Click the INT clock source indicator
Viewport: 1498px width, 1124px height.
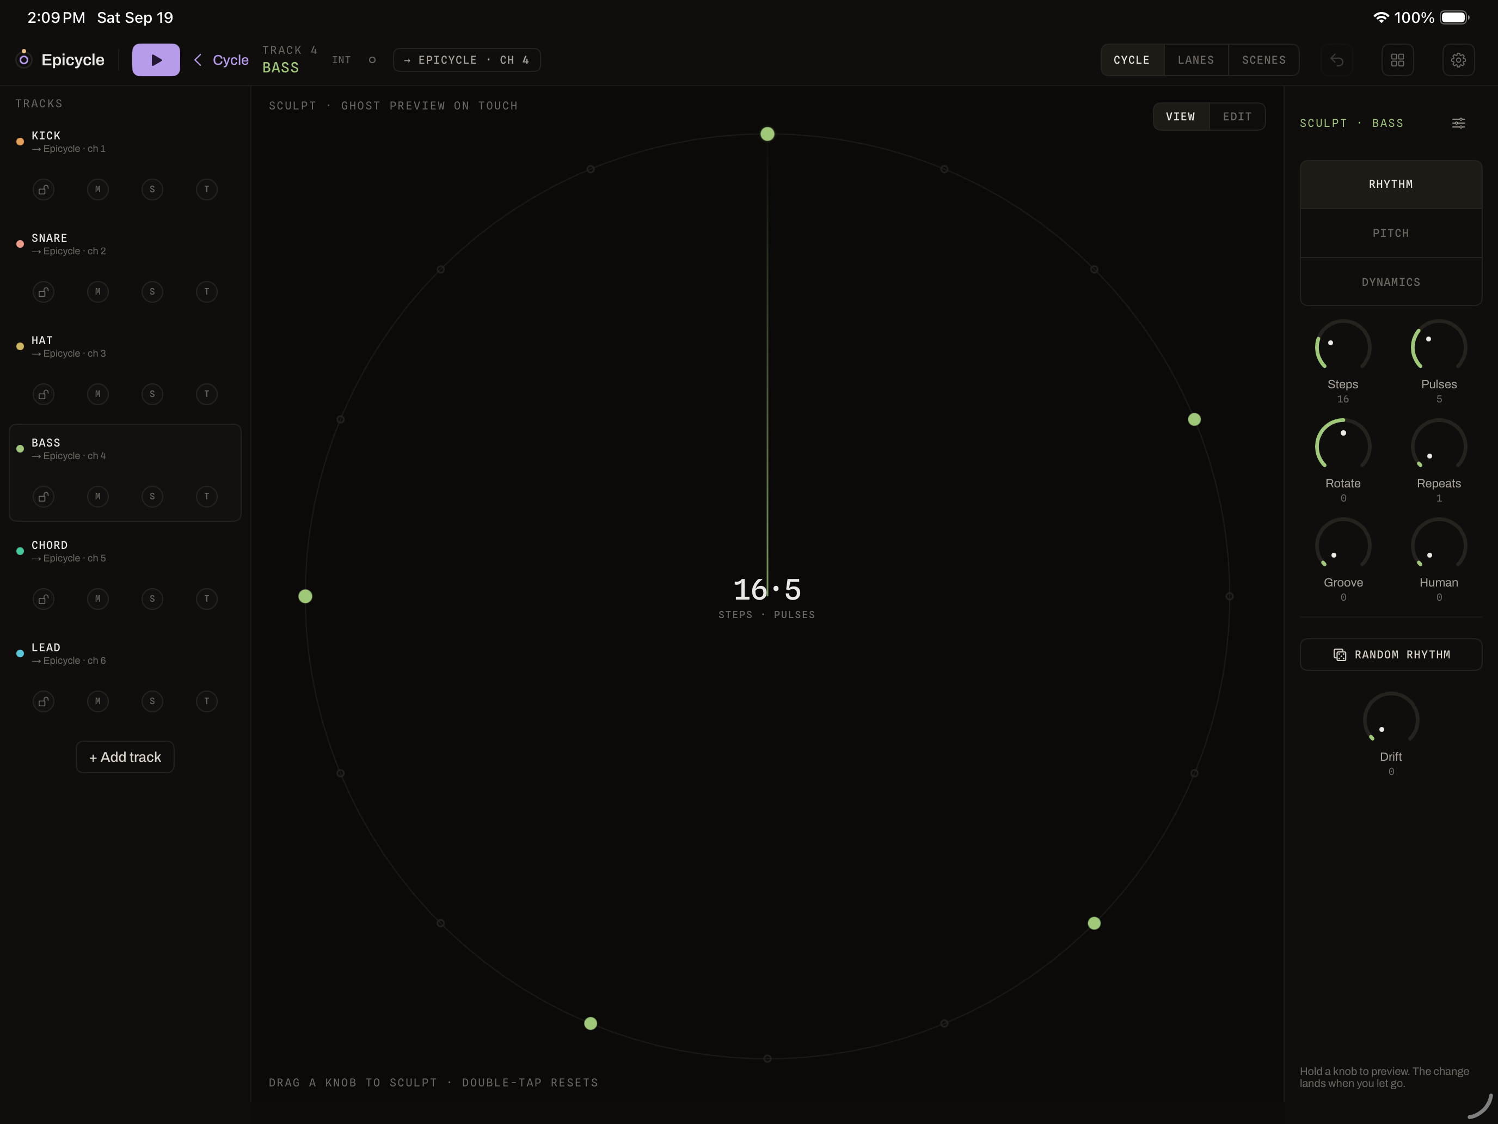pyautogui.click(x=341, y=59)
